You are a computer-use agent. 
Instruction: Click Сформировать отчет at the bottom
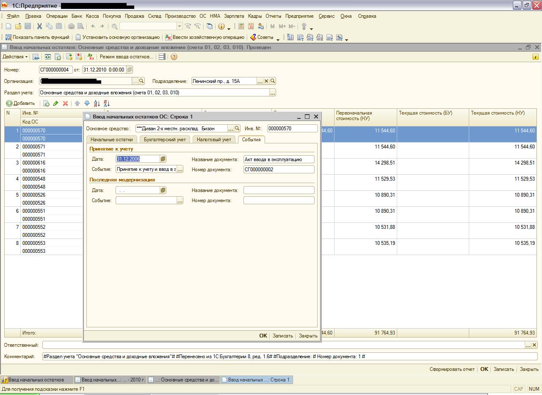coord(452,369)
